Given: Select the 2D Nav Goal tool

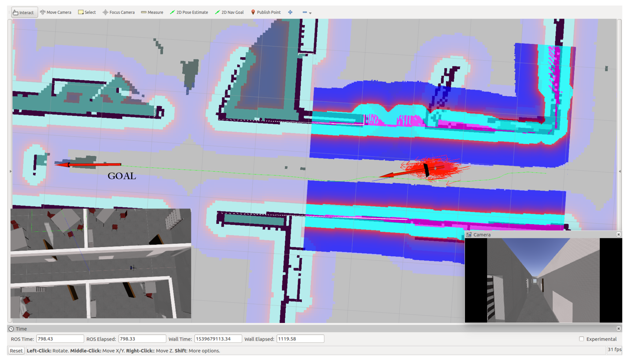Looking at the screenshot, I should 229,13.
